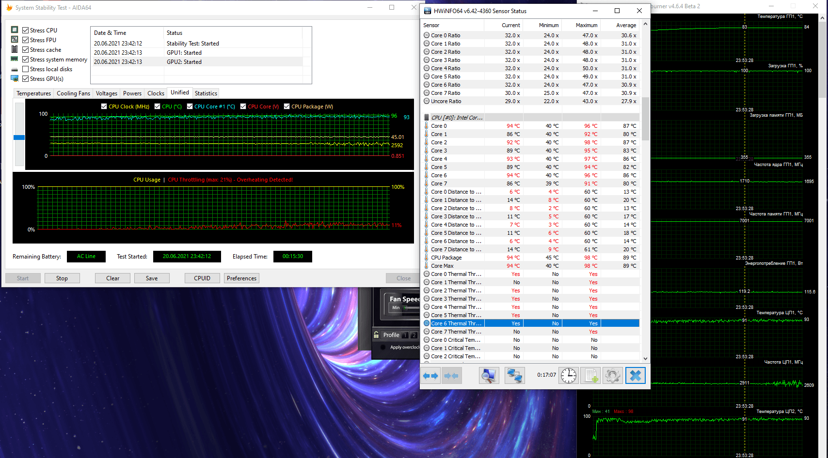Click the Save button in AIDA64
This screenshot has height=458, width=828.
pyautogui.click(x=152, y=278)
